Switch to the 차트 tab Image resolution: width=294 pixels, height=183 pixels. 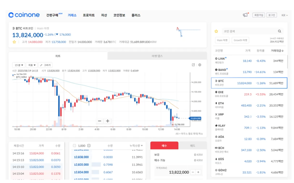pos(58,56)
